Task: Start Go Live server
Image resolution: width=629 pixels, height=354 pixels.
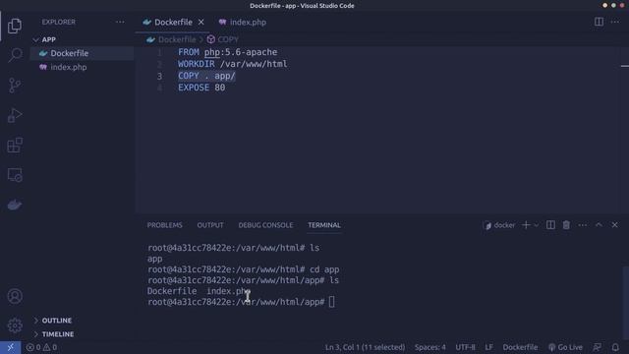Action: coord(566,347)
